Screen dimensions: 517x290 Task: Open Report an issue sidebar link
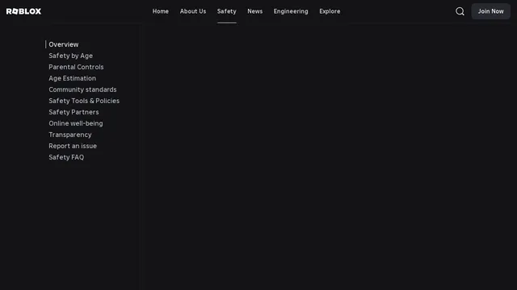click(x=73, y=146)
